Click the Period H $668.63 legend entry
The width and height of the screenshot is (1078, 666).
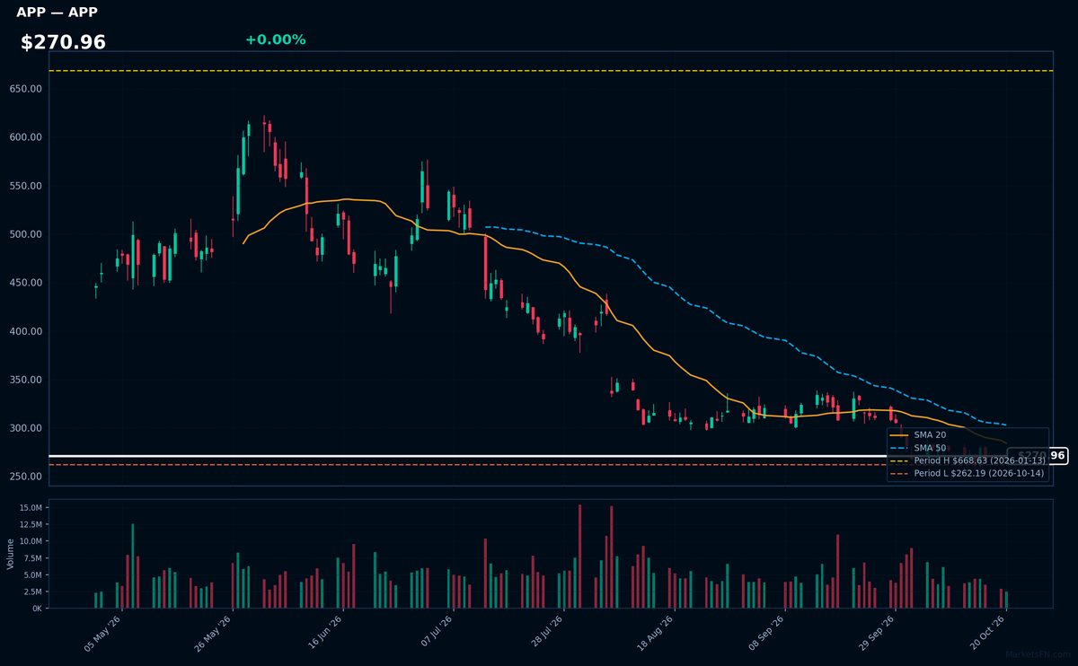(x=968, y=460)
